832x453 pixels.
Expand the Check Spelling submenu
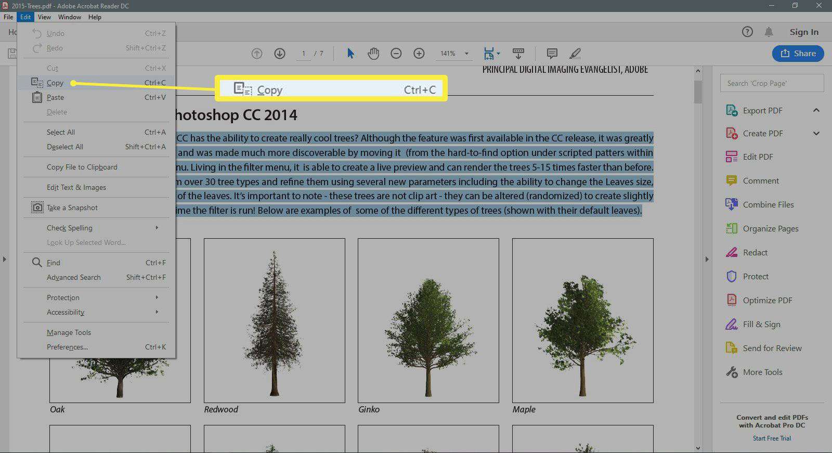click(157, 228)
